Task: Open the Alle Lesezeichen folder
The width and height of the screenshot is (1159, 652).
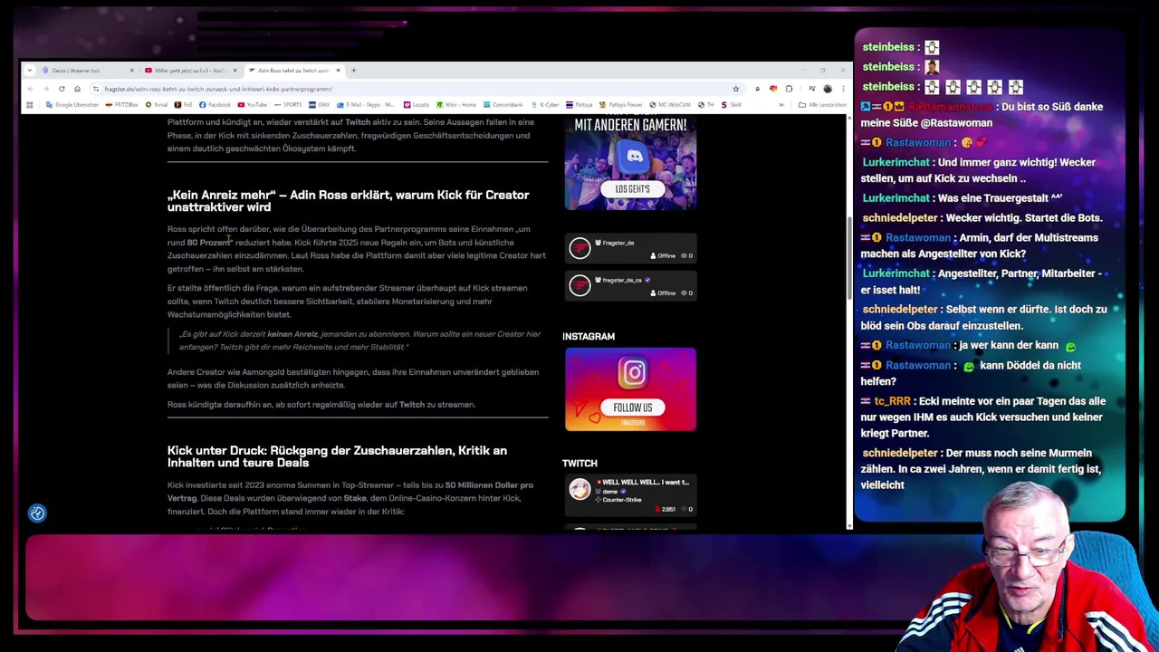Action: click(824, 105)
